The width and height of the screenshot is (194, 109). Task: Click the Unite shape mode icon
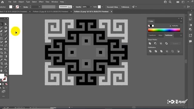(x=150, y=43)
